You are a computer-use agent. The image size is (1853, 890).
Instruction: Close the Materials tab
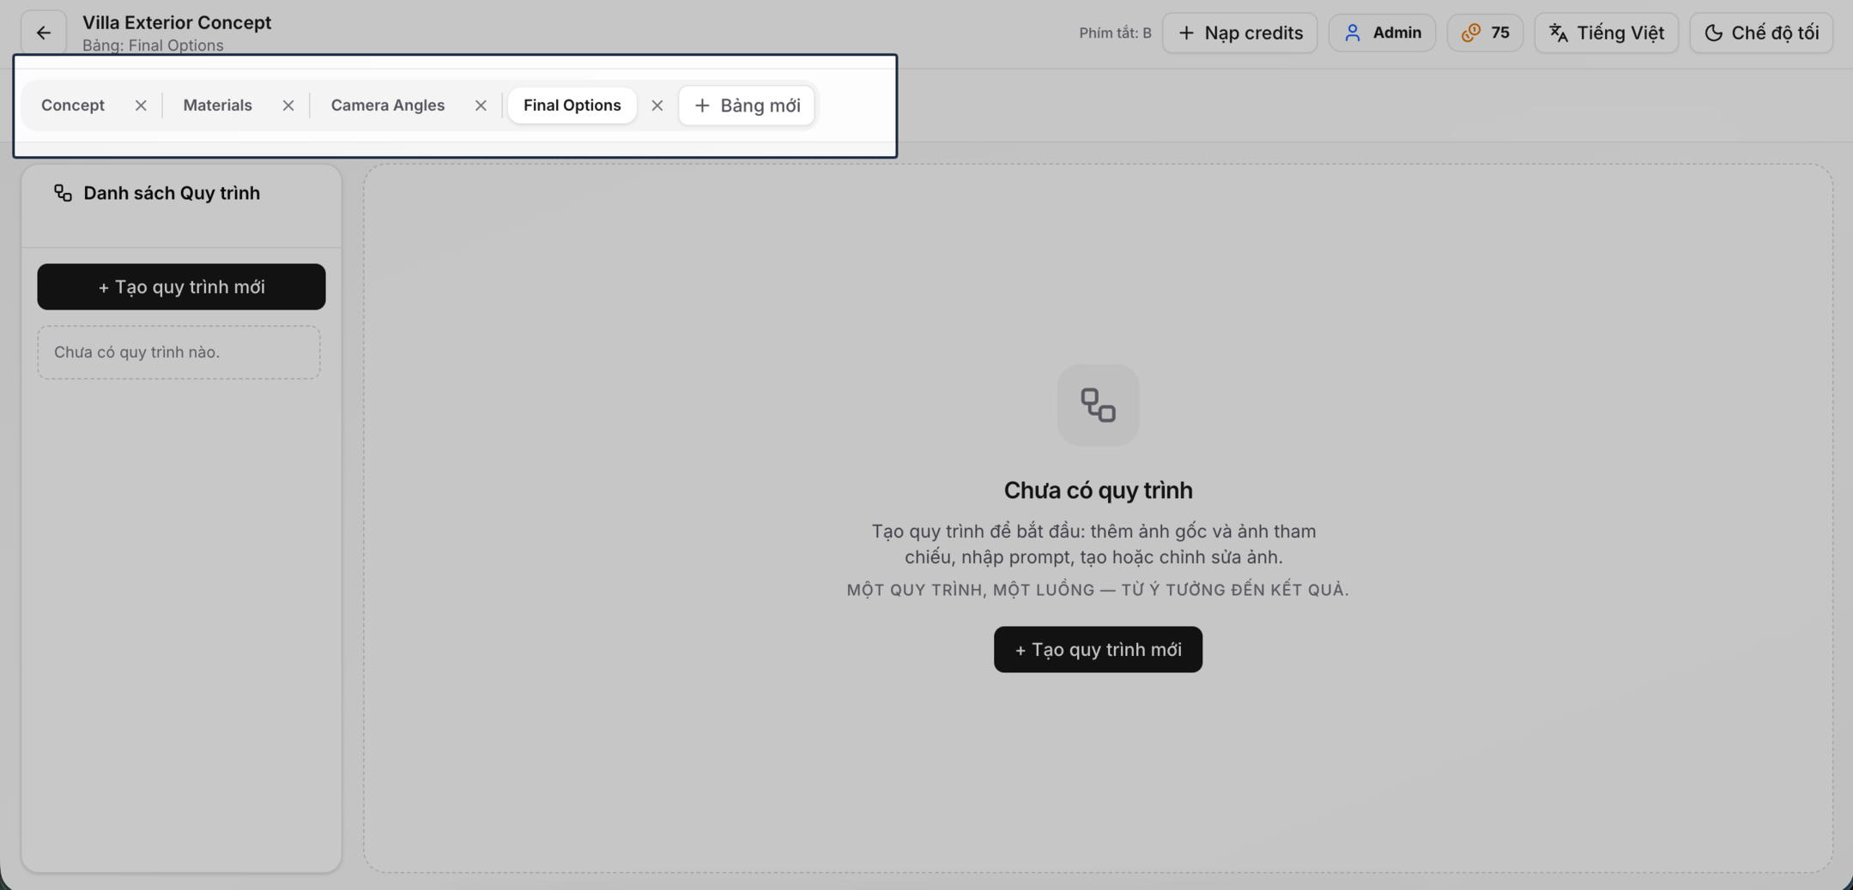click(x=288, y=105)
